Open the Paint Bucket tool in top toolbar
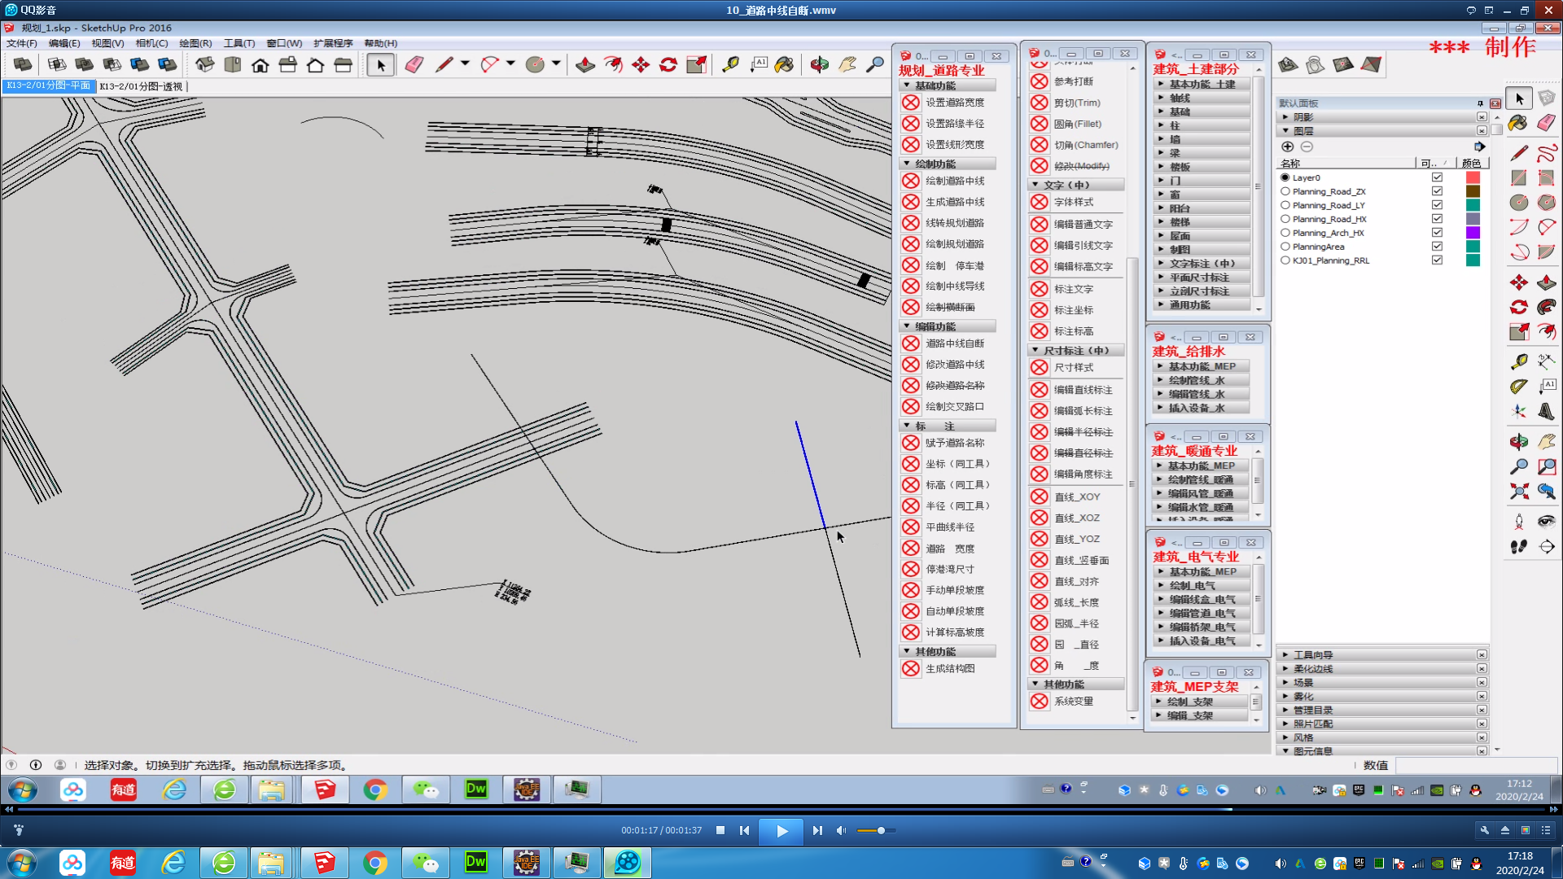This screenshot has height=879, width=1563. [x=784, y=65]
